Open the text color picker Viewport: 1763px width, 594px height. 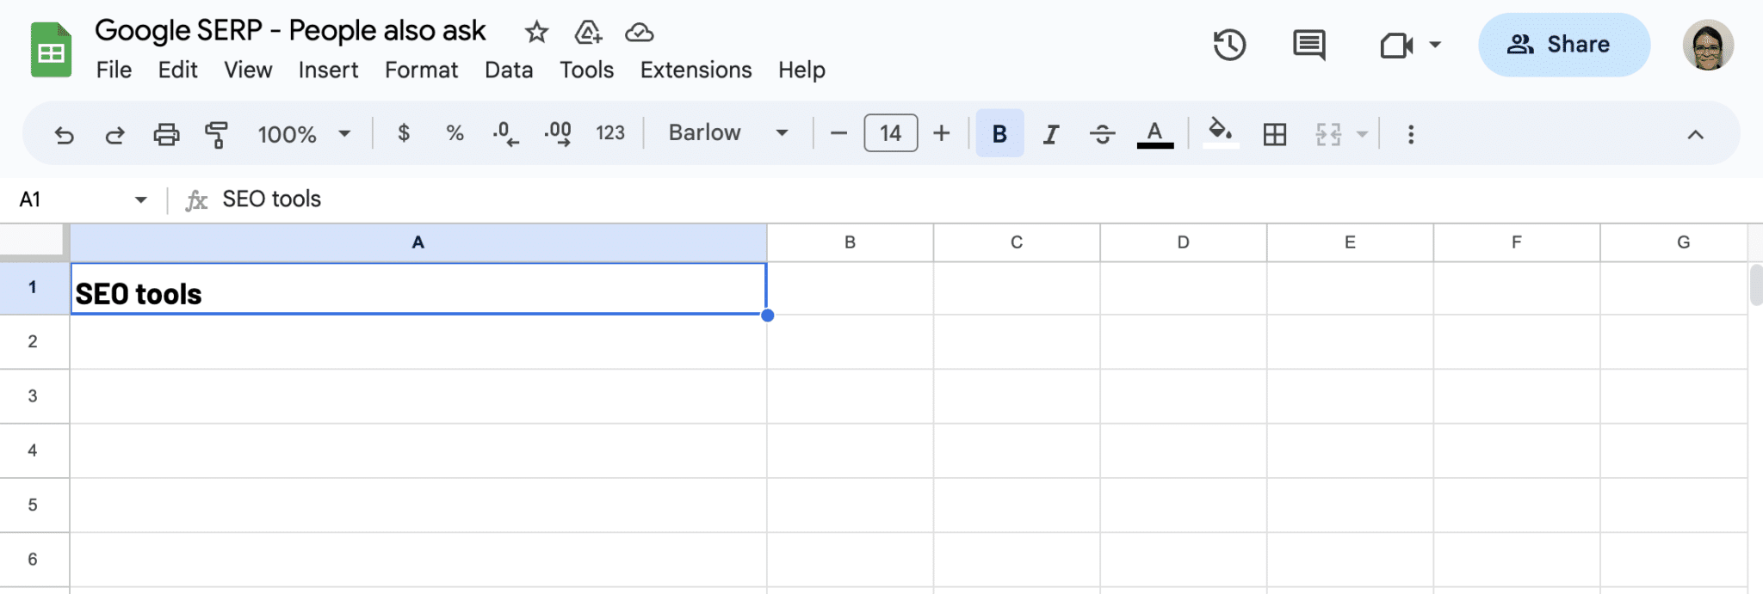coord(1155,133)
